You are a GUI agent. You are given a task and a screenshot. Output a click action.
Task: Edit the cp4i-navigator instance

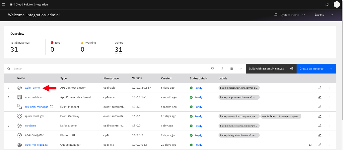click(319, 135)
